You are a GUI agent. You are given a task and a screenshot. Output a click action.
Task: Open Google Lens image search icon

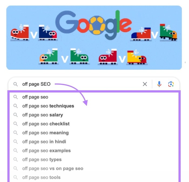(x=171, y=84)
